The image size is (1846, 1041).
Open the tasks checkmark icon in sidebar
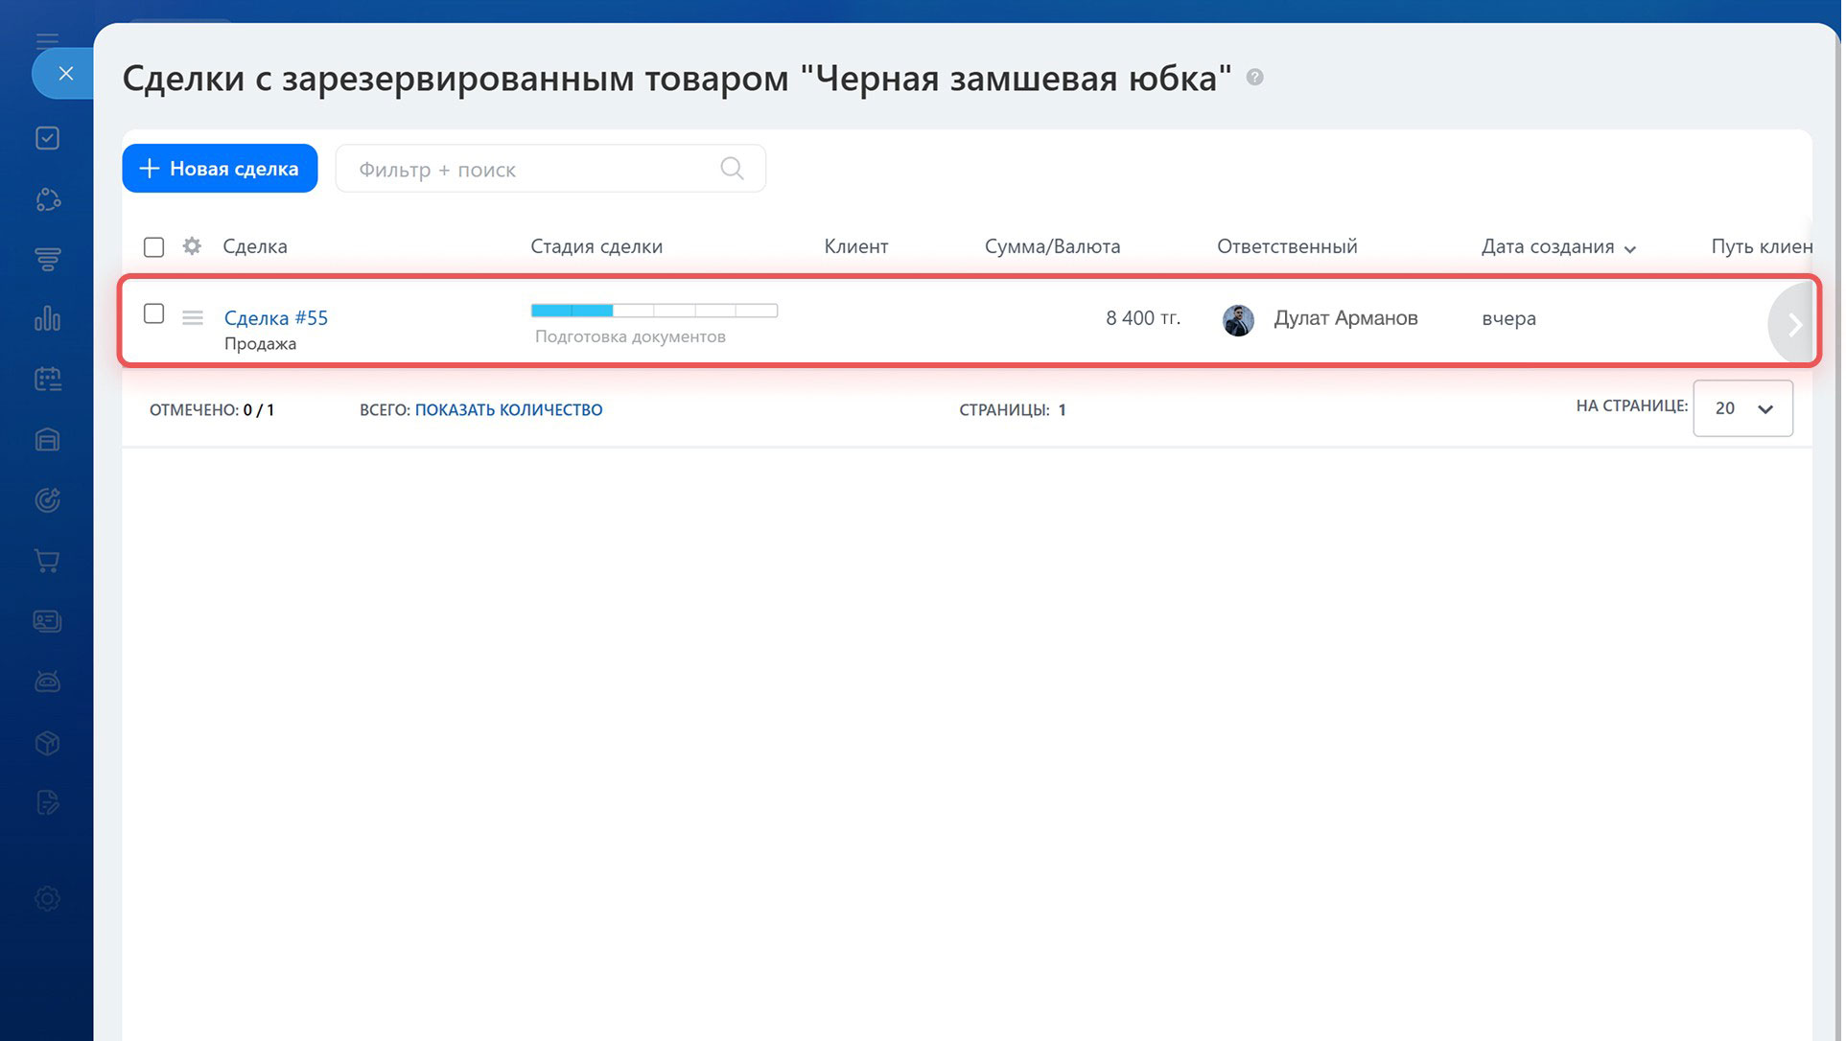pyautogui.click(x=47, y=138)
